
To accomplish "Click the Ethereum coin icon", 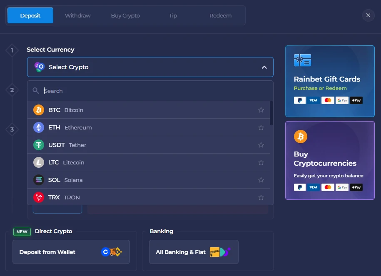I will [x=39, y=127].
